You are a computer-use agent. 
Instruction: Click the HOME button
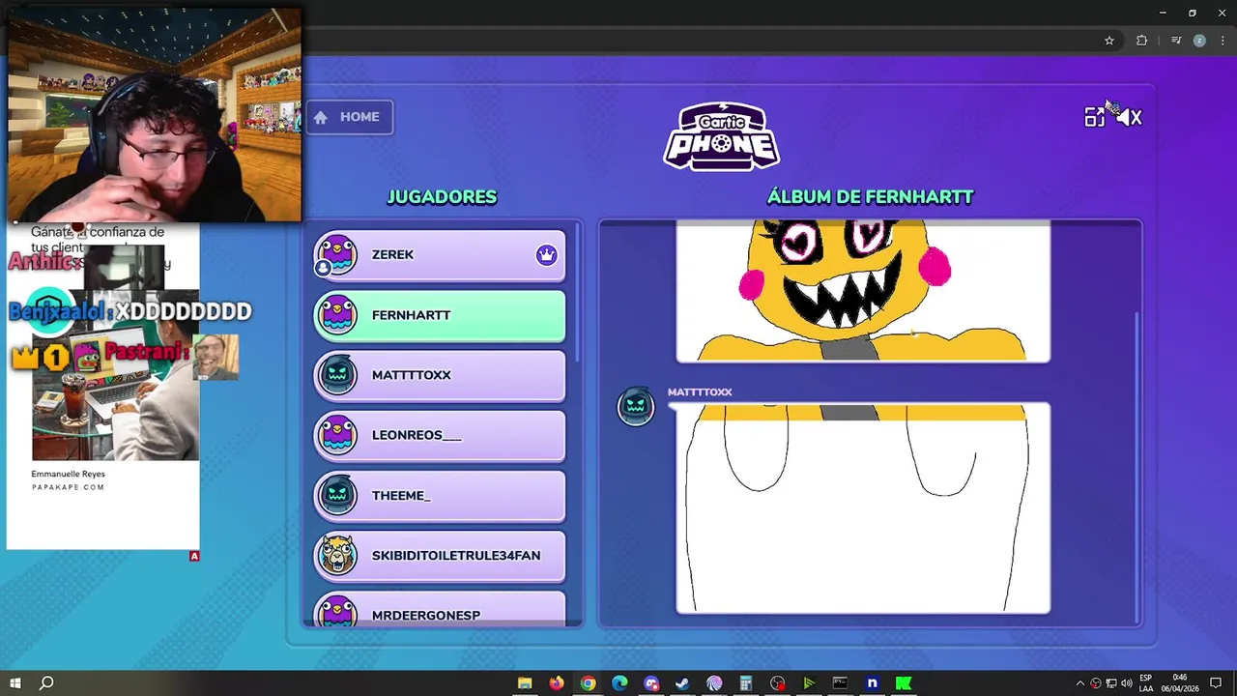point(349,117)
